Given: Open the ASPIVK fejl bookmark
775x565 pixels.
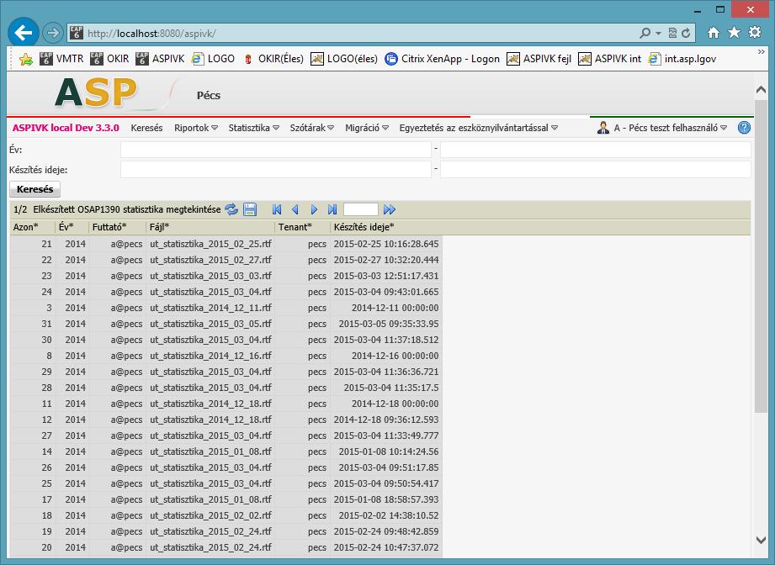Looking at the screenshot, I should coord(539,59).
